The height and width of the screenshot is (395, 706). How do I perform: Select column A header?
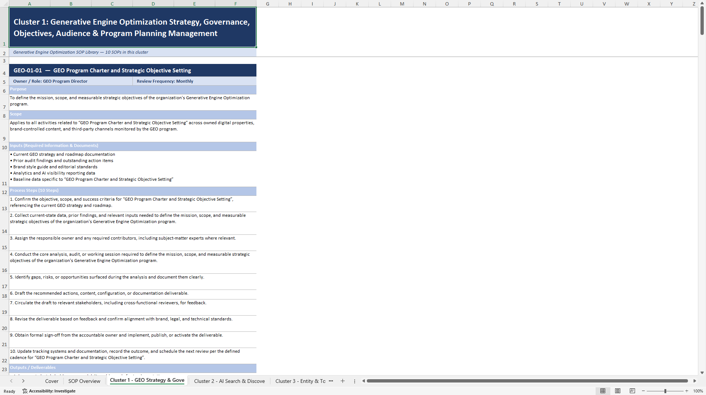[x=29, y=4]
